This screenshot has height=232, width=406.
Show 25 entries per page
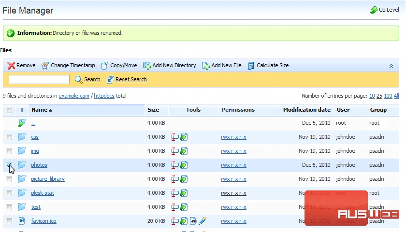coord(379,96)
